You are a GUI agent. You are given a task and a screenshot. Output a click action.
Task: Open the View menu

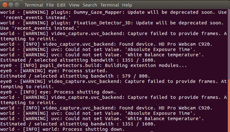click(x=74, y=5)
